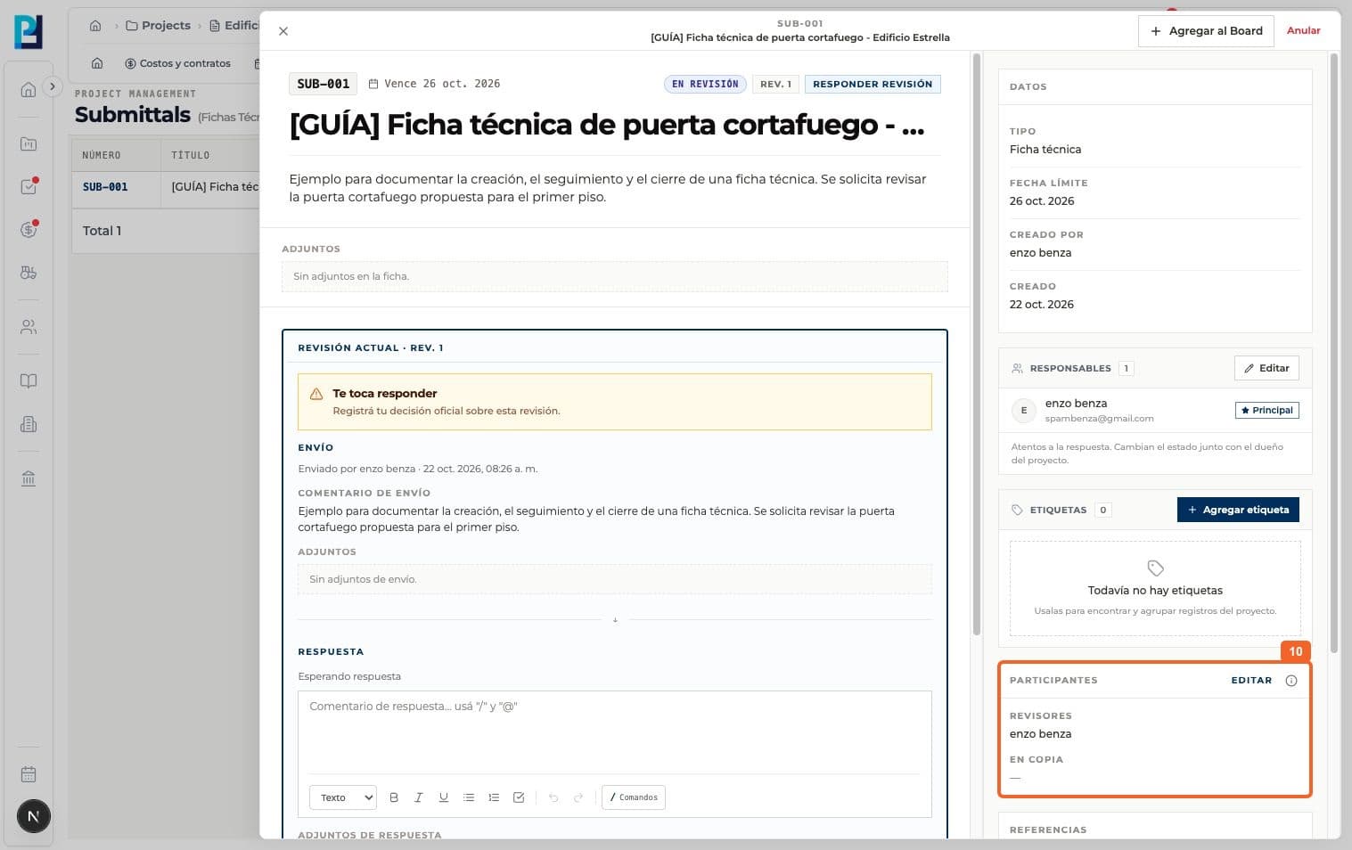Focus the response comment text field
Screen dimensions: 1352x850
[x=614, y=731]
